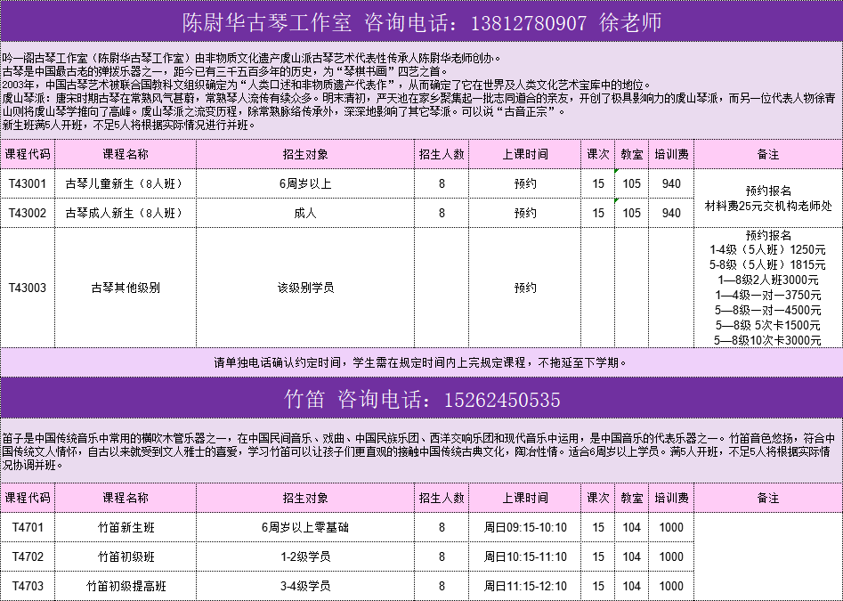Click the 古琴其他级别 course name cell
Image resolution: width=843 pixels, height=601 pixels.
click(x=125, y=288)
